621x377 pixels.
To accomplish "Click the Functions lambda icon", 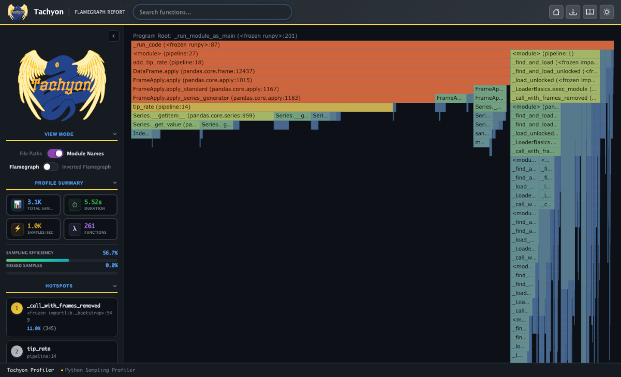I will 75,229.
